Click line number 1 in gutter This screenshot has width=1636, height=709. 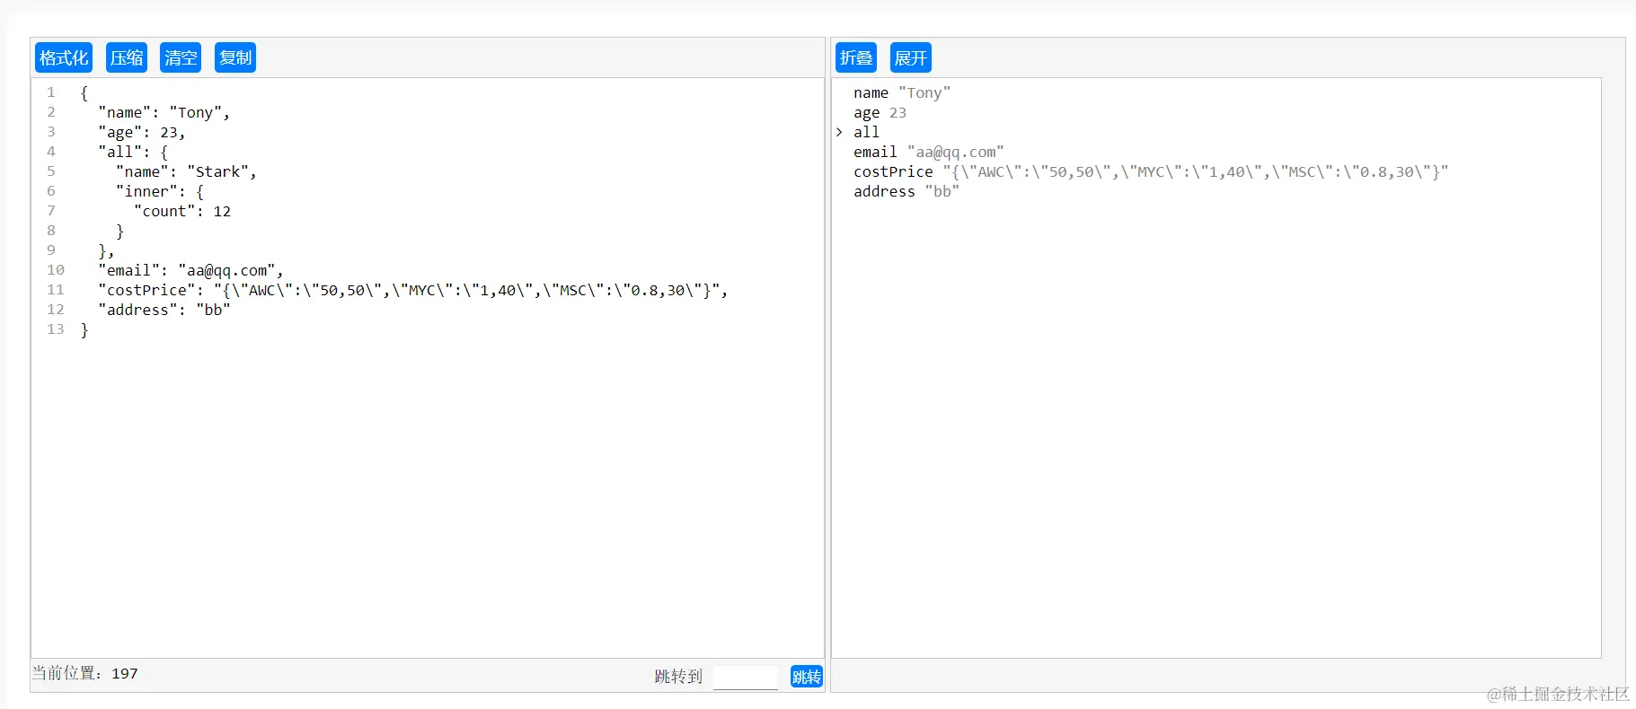(x=51, y=92)
